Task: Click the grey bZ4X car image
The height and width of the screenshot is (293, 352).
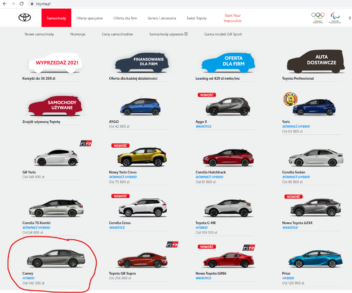Action: coord(316,207)
